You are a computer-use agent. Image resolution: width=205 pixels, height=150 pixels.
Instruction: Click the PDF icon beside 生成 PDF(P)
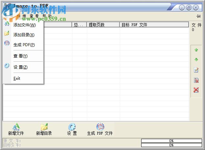pos(7,43)
